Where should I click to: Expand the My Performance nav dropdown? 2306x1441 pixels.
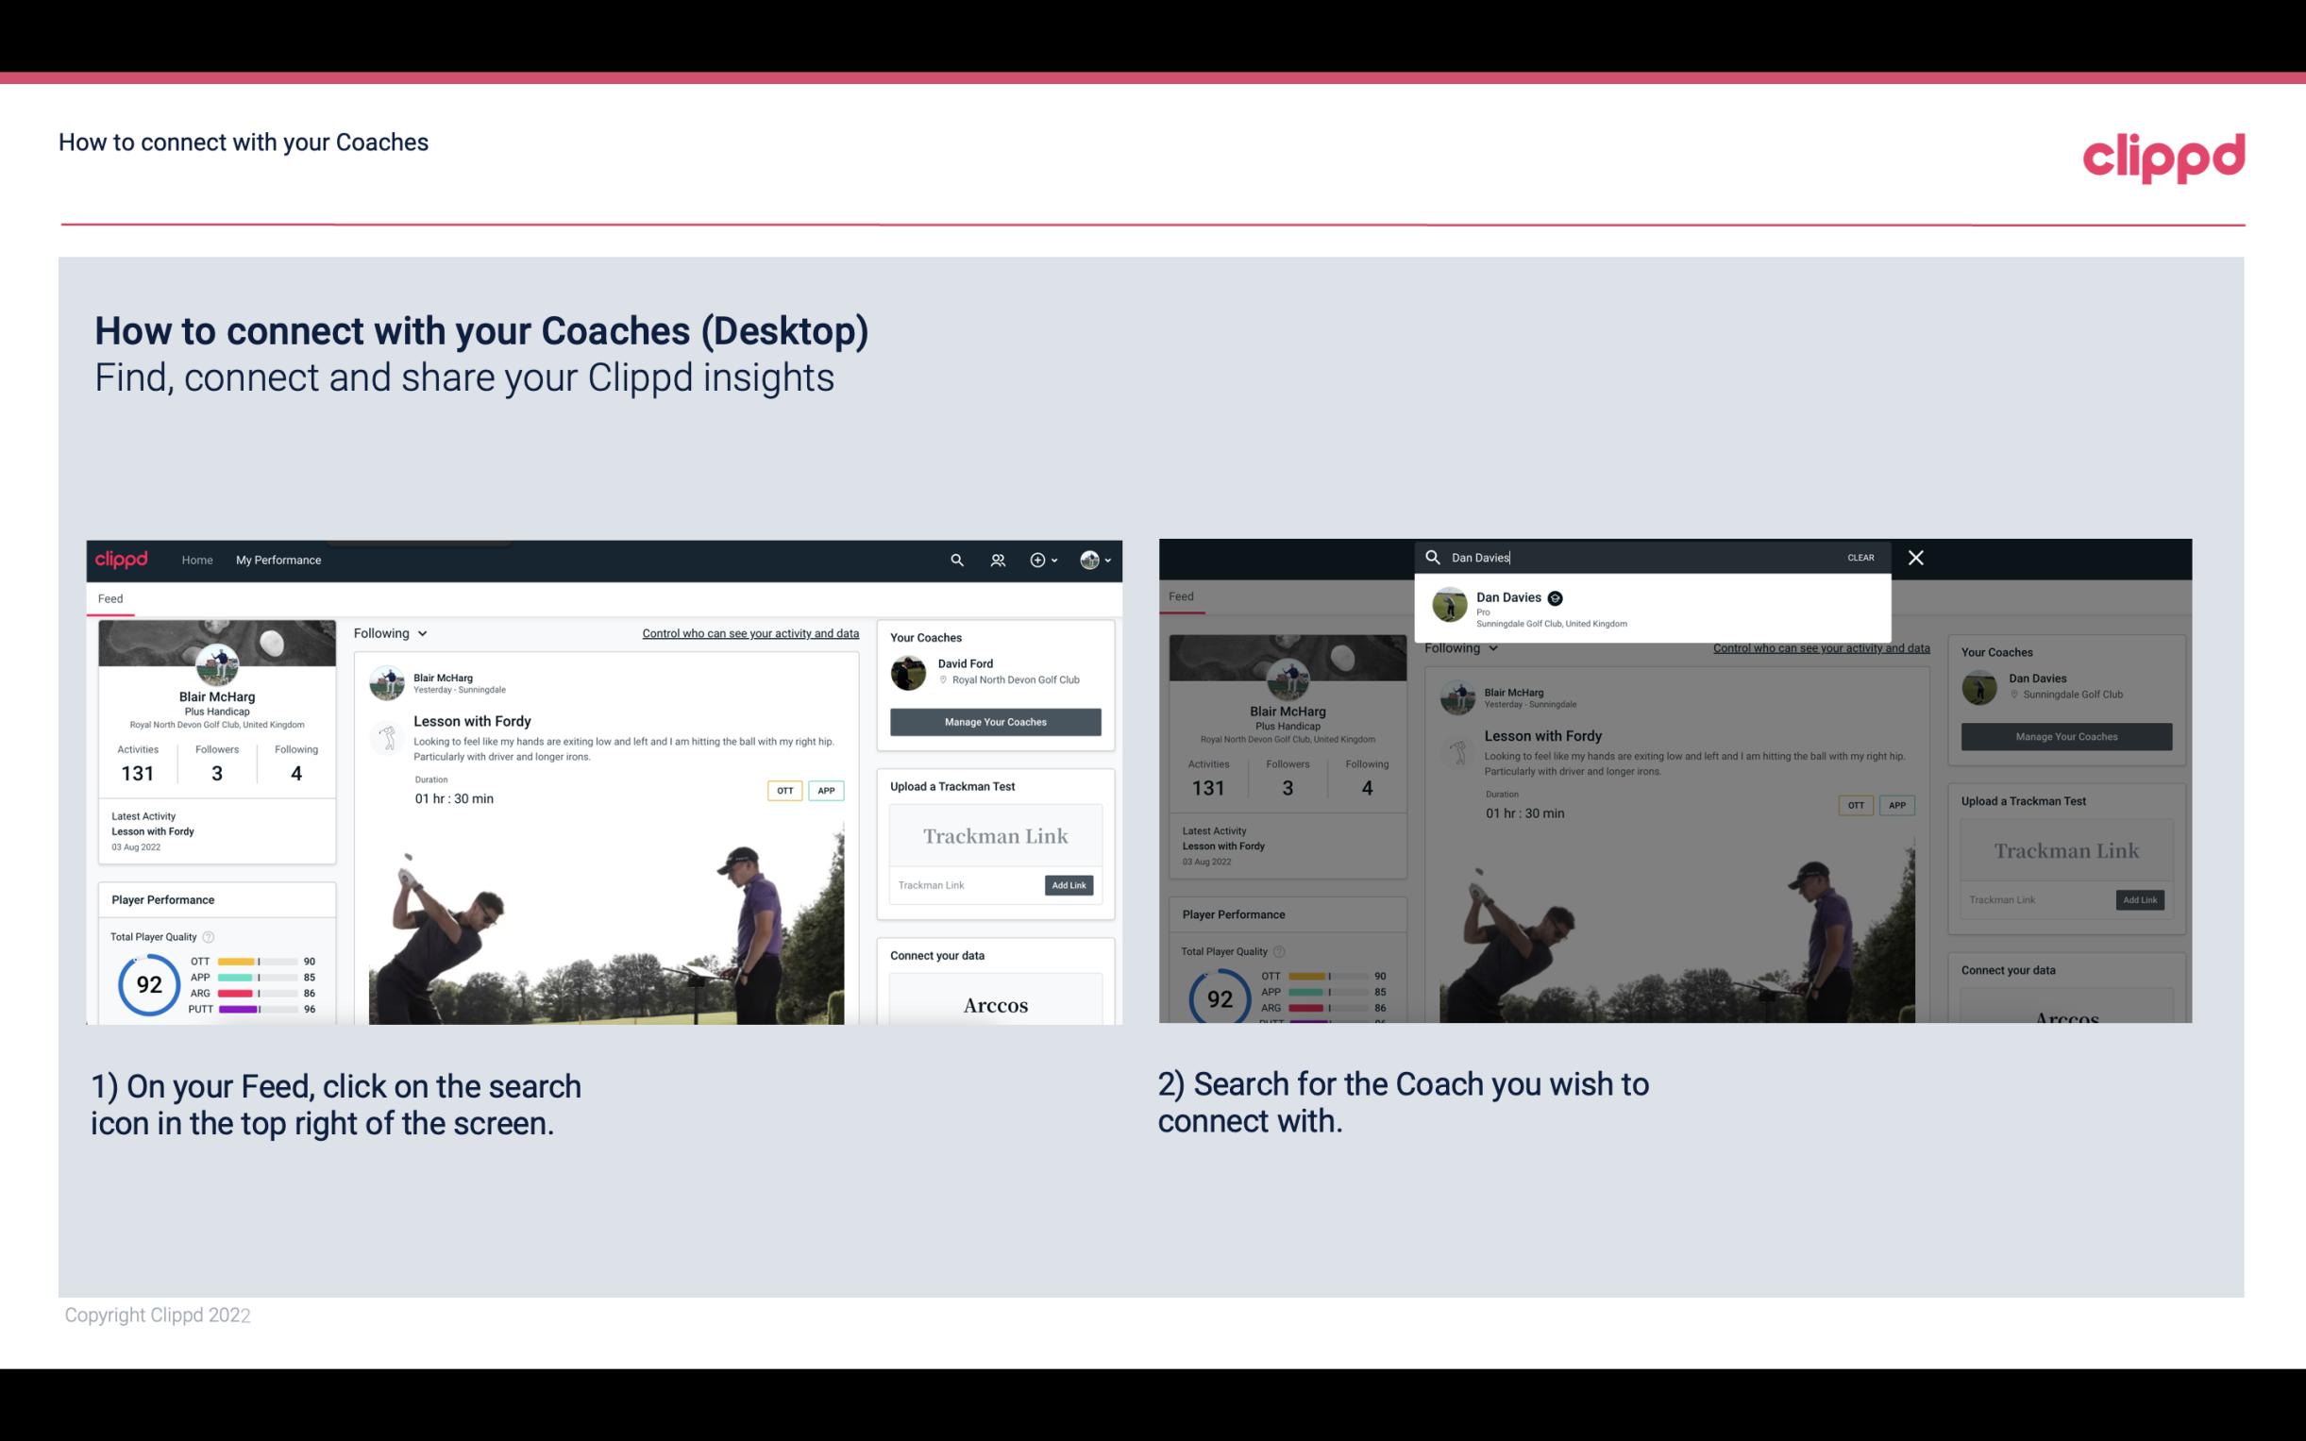278,560
